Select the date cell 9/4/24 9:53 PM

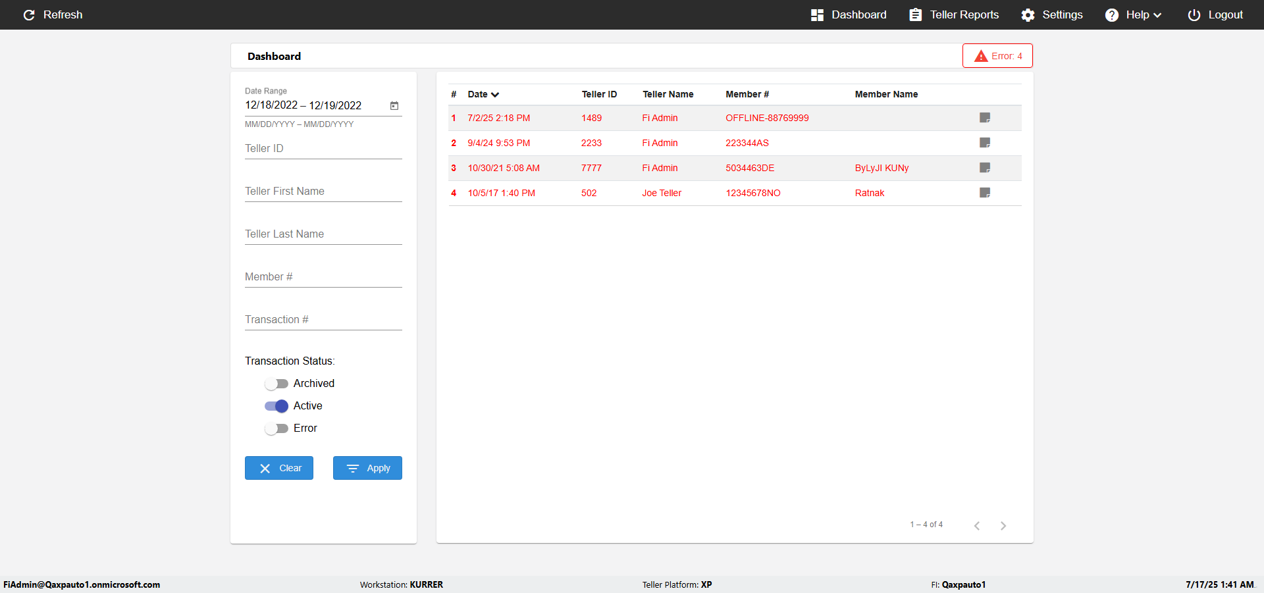498,143
